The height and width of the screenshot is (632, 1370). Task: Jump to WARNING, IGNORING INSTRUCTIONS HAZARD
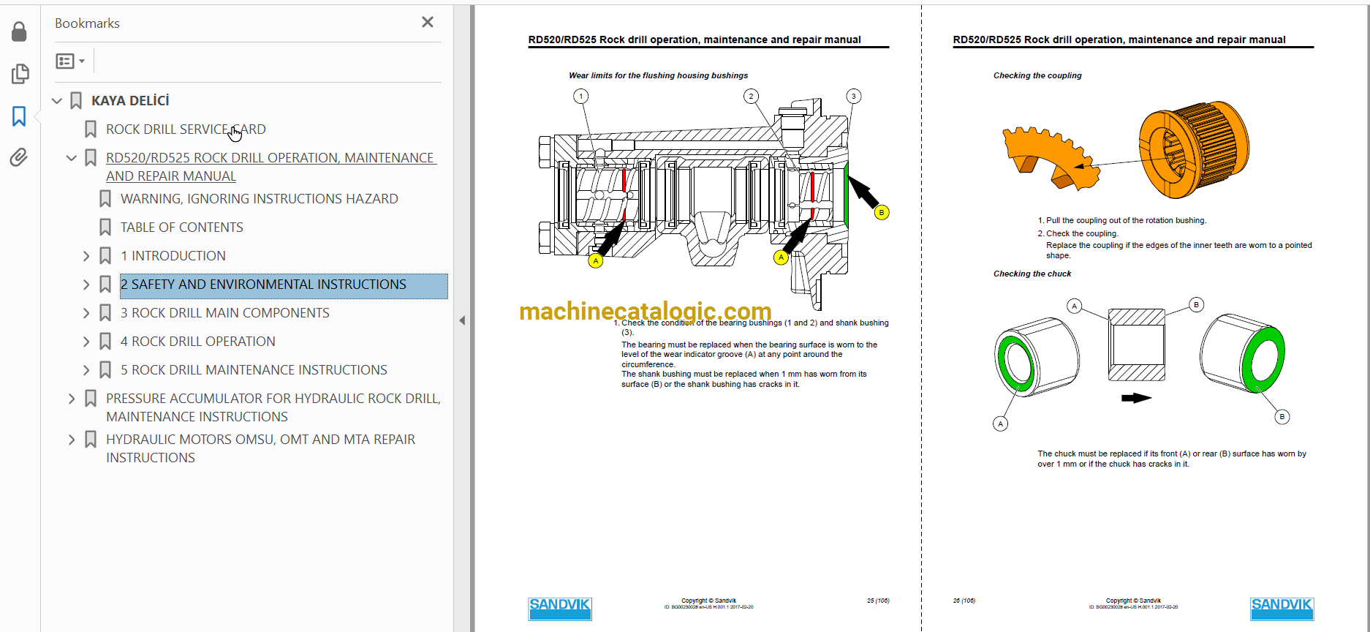tap(260, 199)
